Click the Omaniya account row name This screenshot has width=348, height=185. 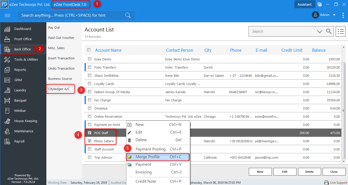[x=101, y=108]
